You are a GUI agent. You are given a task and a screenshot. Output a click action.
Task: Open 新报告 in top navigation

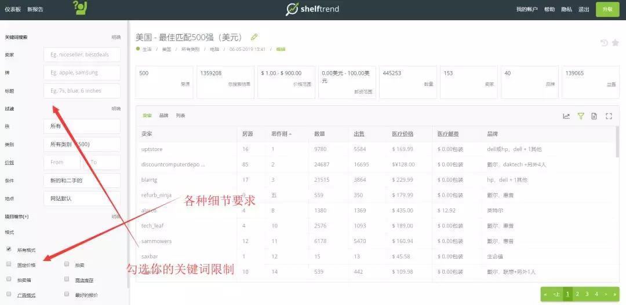tap(35, 9)
